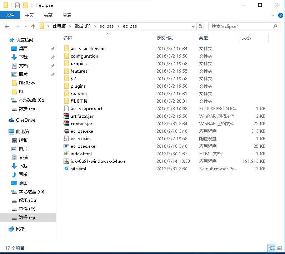This screenshot has width=285, height=254.
Task: Refresh the current folder view
Action: 200,26
